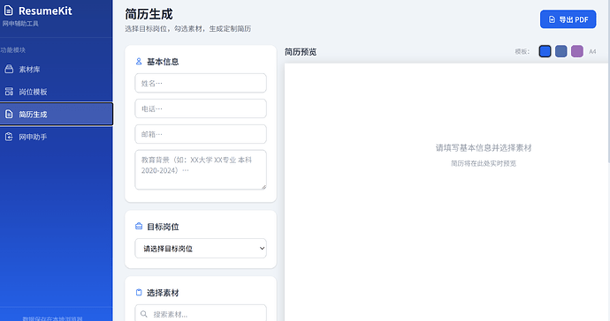Open 素材库 in sidebar
The image size is (610, 321).
(x=57, y=70)
